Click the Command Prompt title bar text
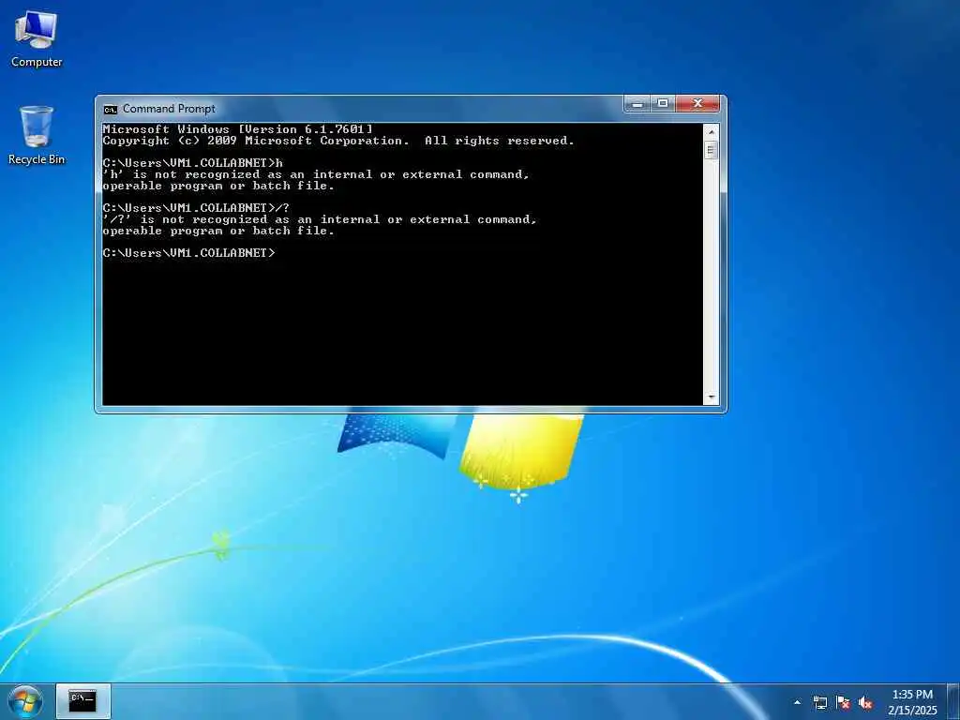Screen dimensions: 960x720 (x=169, y=109)
